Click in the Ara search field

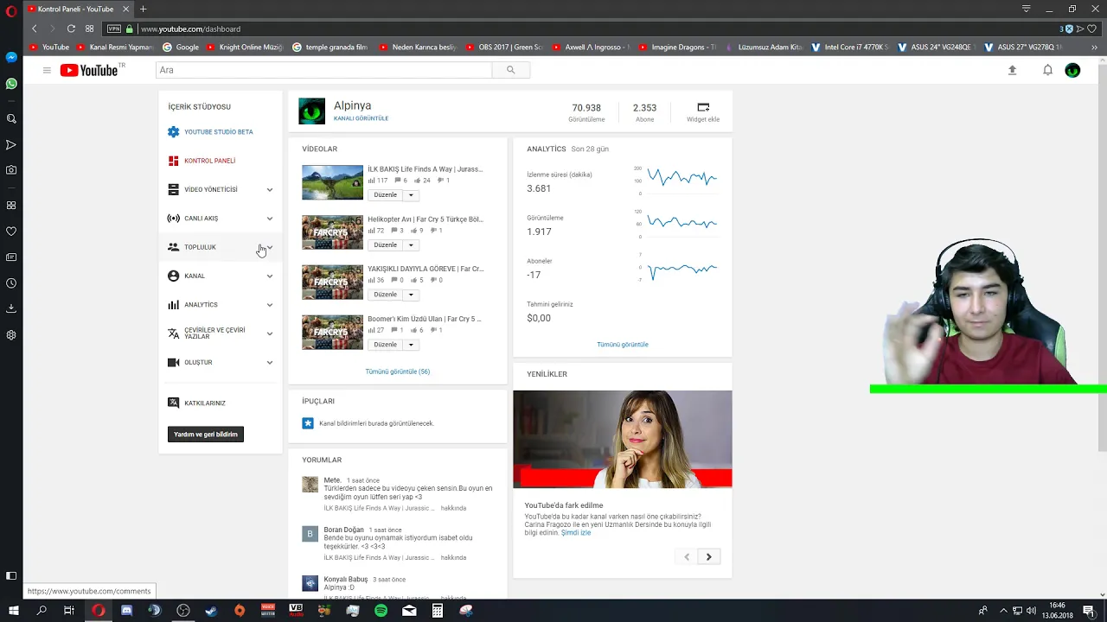(x=323, y=70)
